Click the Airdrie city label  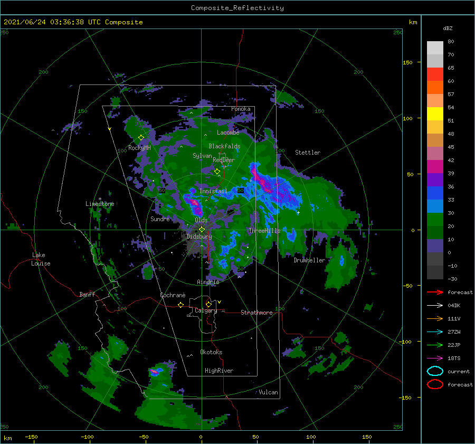pyautogui.click(x=208, y=282)
